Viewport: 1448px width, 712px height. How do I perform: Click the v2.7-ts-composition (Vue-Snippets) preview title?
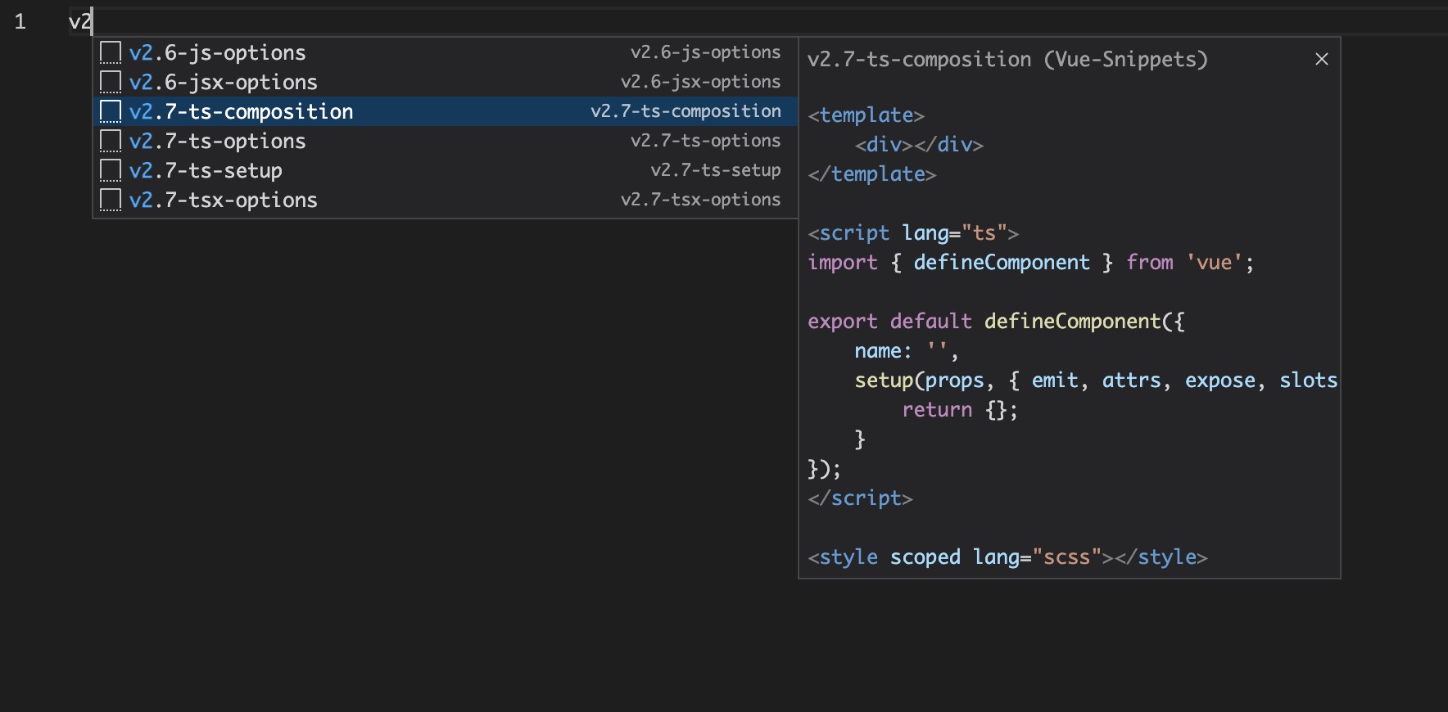click(1007, 60)
